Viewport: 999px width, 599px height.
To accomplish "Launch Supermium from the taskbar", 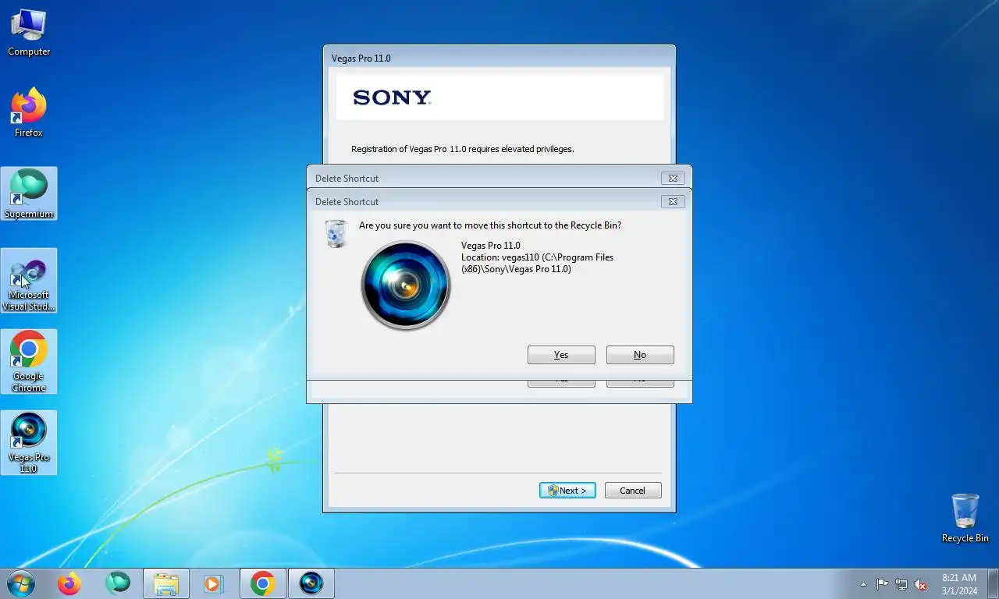I will 118,583.
